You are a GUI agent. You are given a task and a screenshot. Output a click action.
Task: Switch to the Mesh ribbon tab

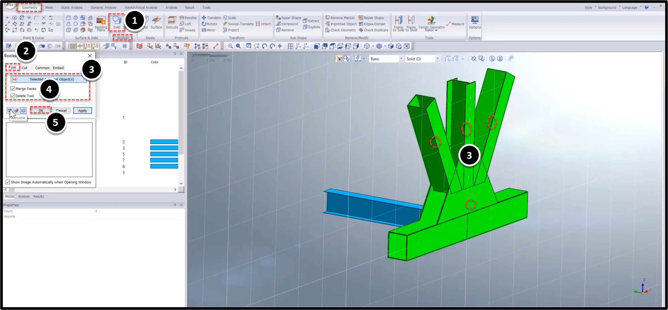click(49, 7)
